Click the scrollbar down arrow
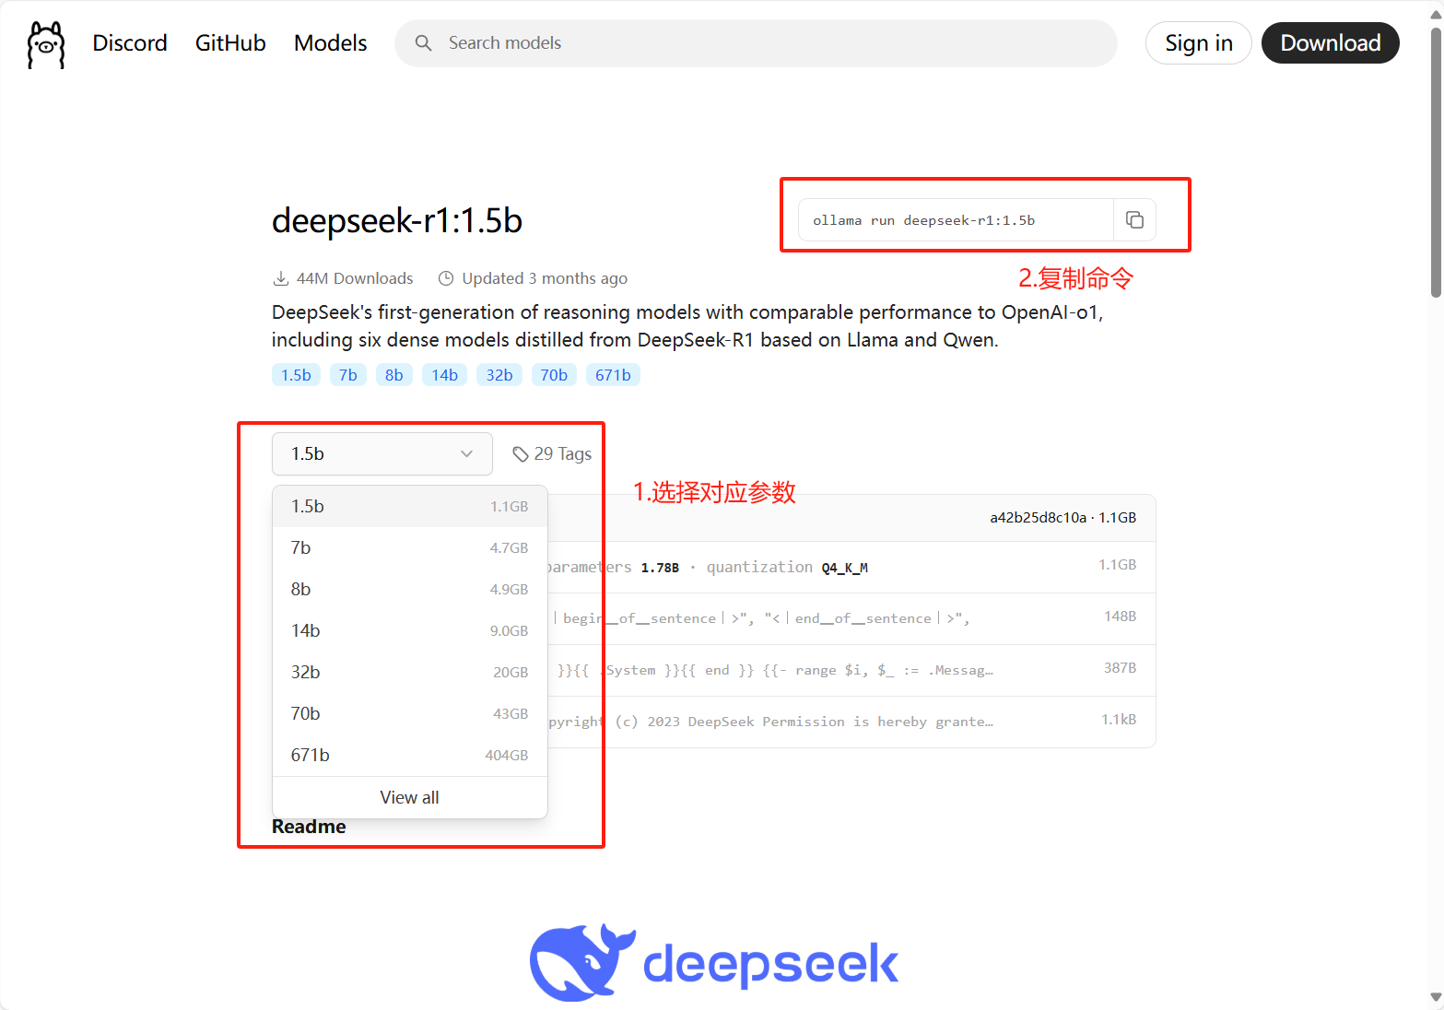This screenshot has height=1010, width=1444. (1436, 998)
